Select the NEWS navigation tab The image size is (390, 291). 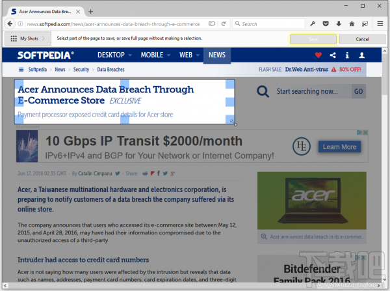(x=217, y=55)
